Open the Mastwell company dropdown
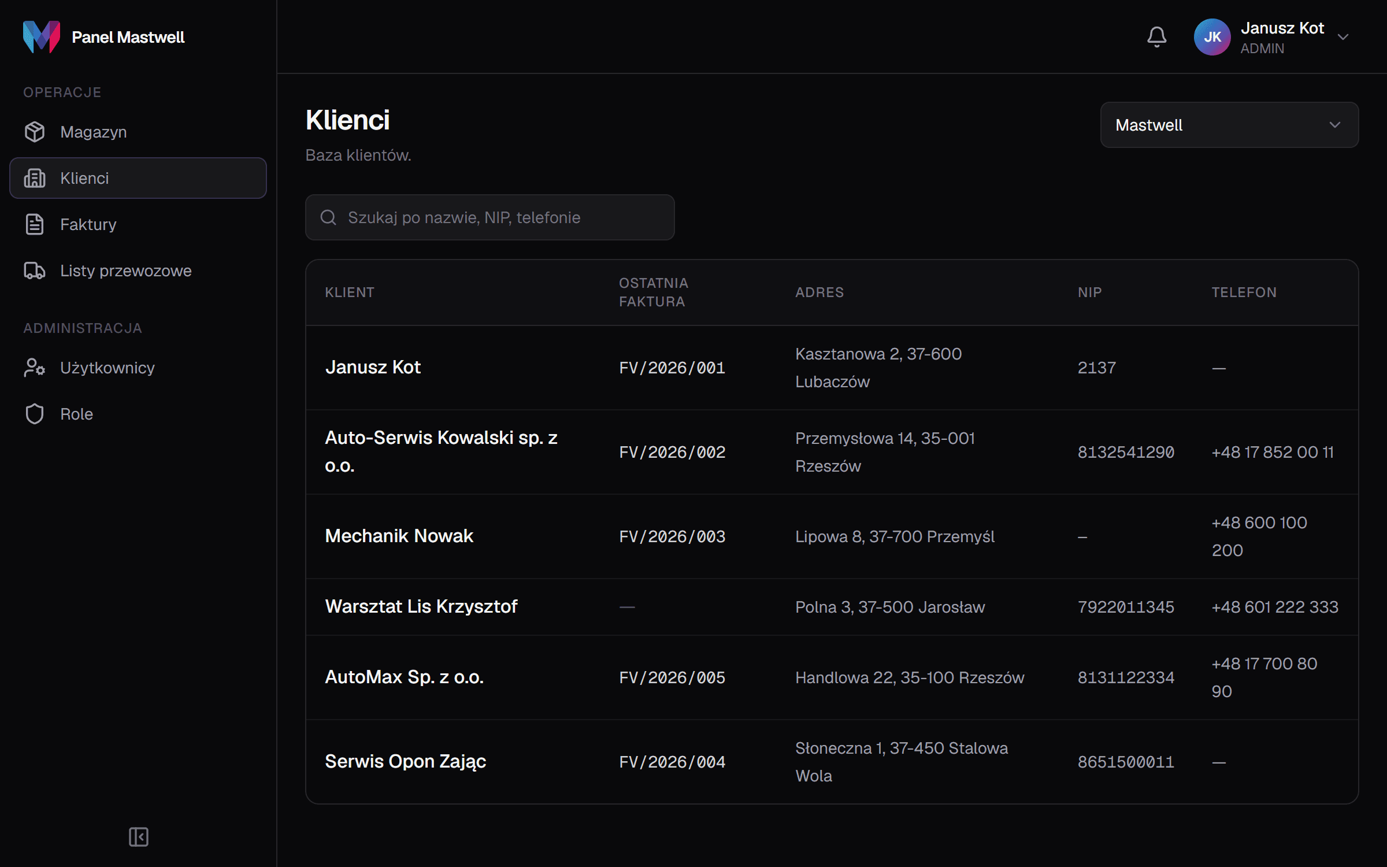1387x867 pixels. pyautogui.click(x=1229, y=125)
